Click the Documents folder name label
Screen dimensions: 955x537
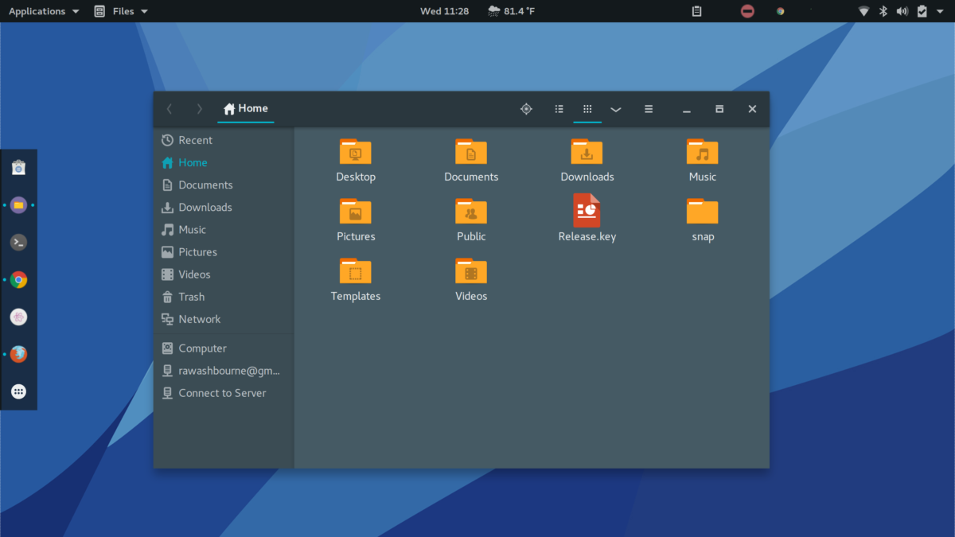[471, 177]
